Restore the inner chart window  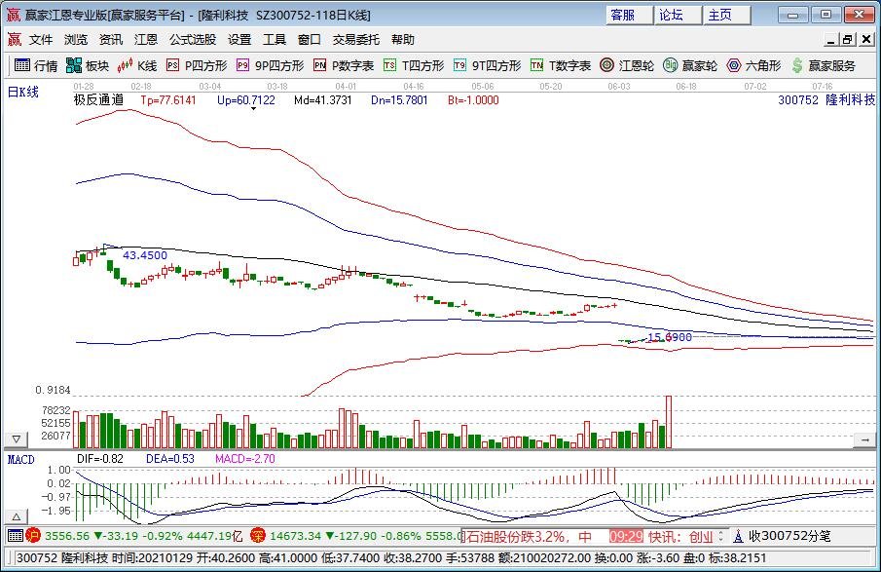(848, 39)
